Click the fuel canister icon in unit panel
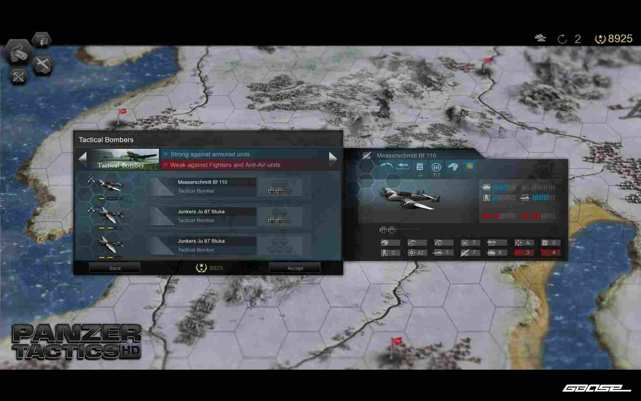Screen dimensions: 641x401 click(420, 167)
